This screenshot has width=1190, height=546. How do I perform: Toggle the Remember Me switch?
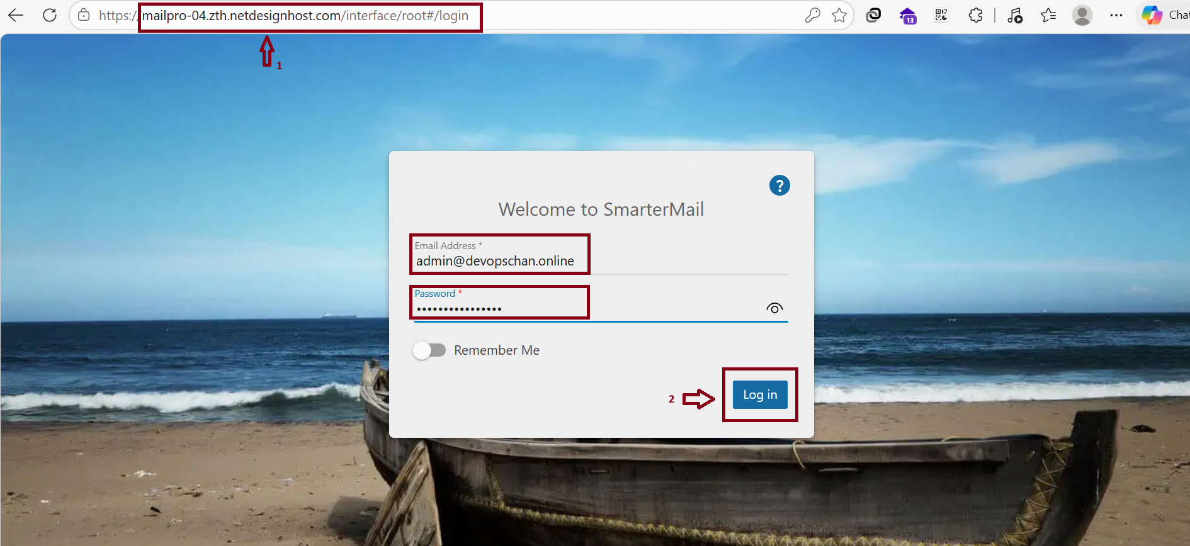[429, 350]
